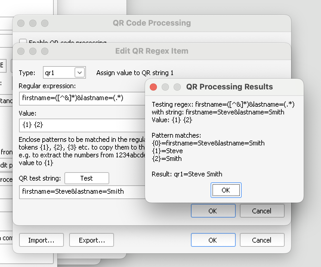Close the Edit QR Regex Item window
Screen dimensions: 321x267
[x=21, y=51]
